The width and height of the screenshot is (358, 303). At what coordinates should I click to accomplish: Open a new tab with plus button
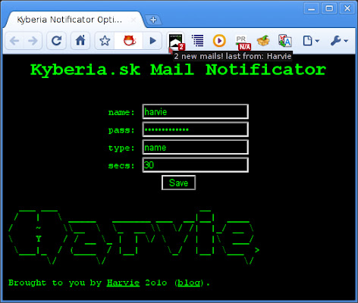[153, 20]
